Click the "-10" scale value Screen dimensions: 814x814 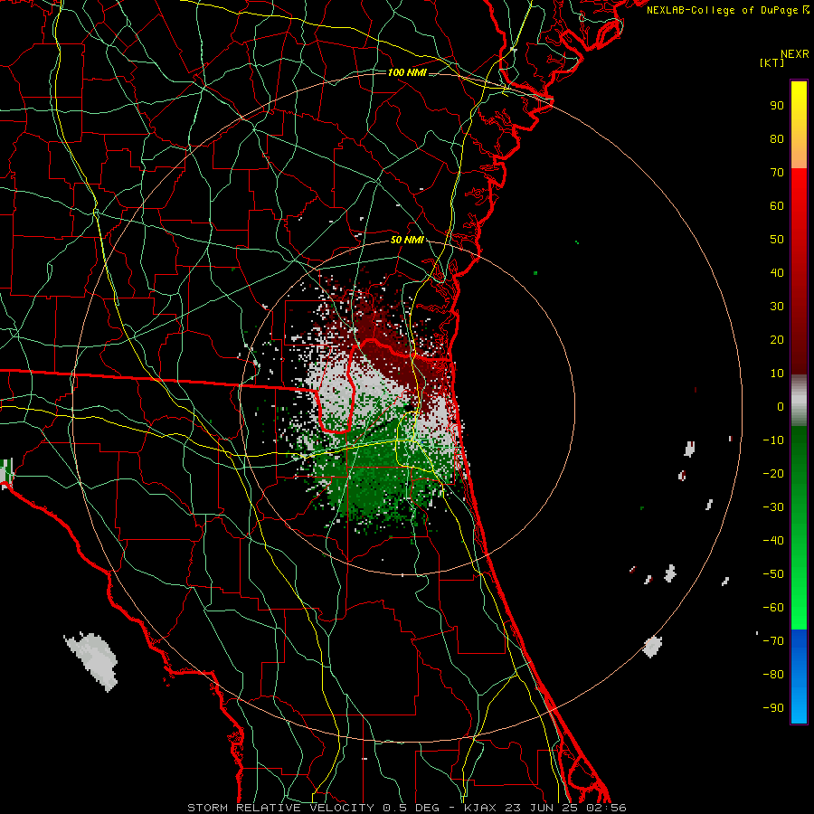coord(773,440)
